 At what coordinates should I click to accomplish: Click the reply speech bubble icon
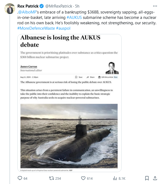click(20, 178)
